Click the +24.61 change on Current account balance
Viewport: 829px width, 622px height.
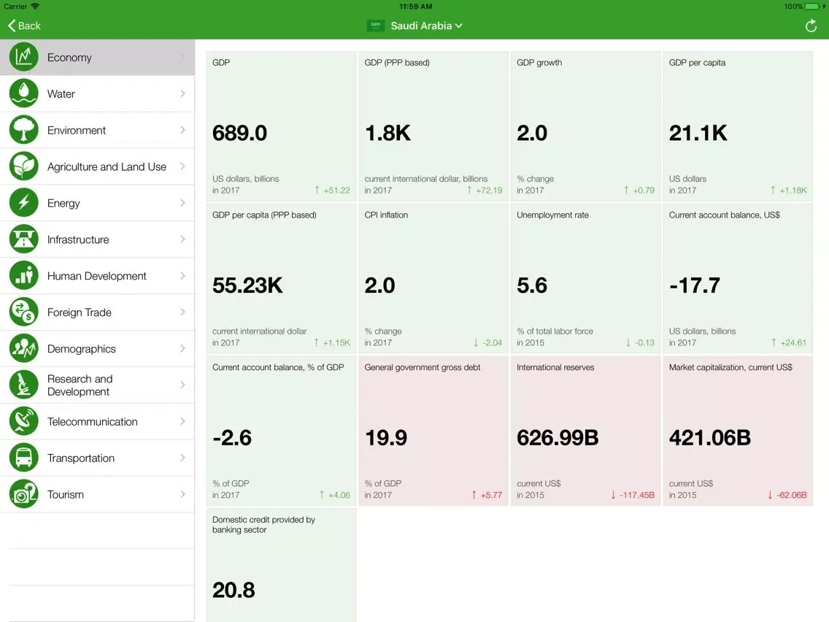793,342
